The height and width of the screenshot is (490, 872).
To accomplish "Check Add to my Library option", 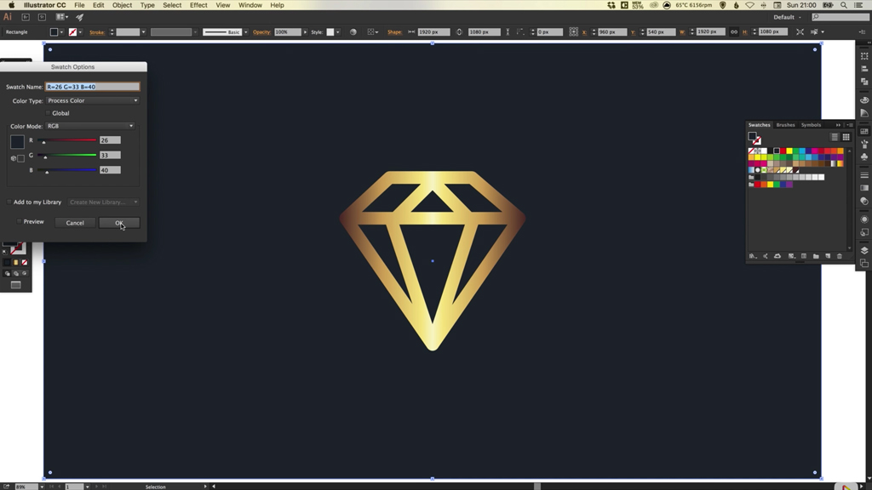I will 10,202.
